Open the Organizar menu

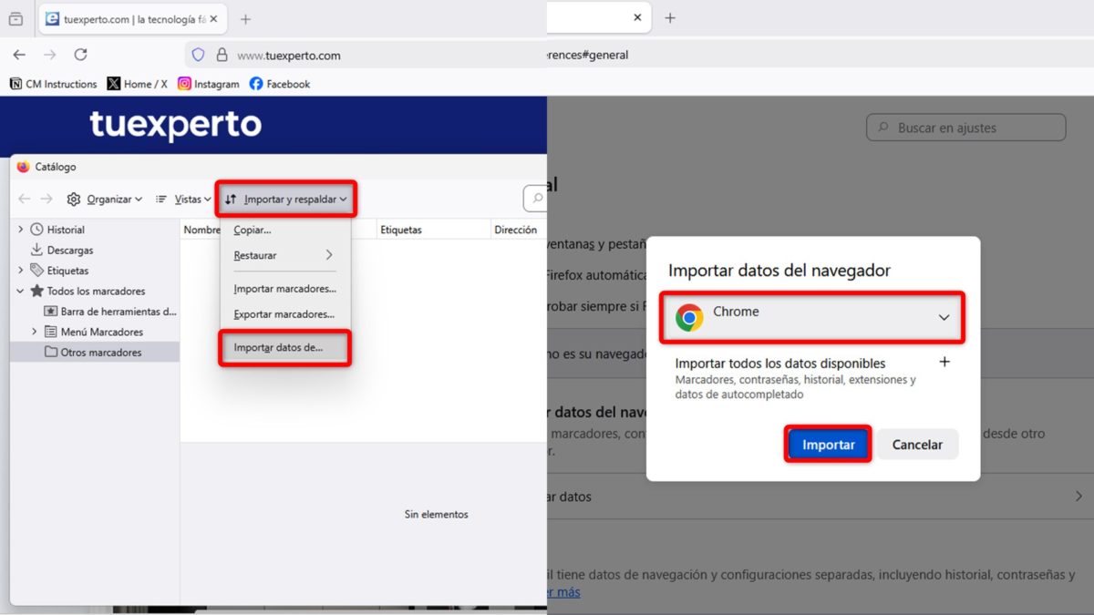pos(104,199)
